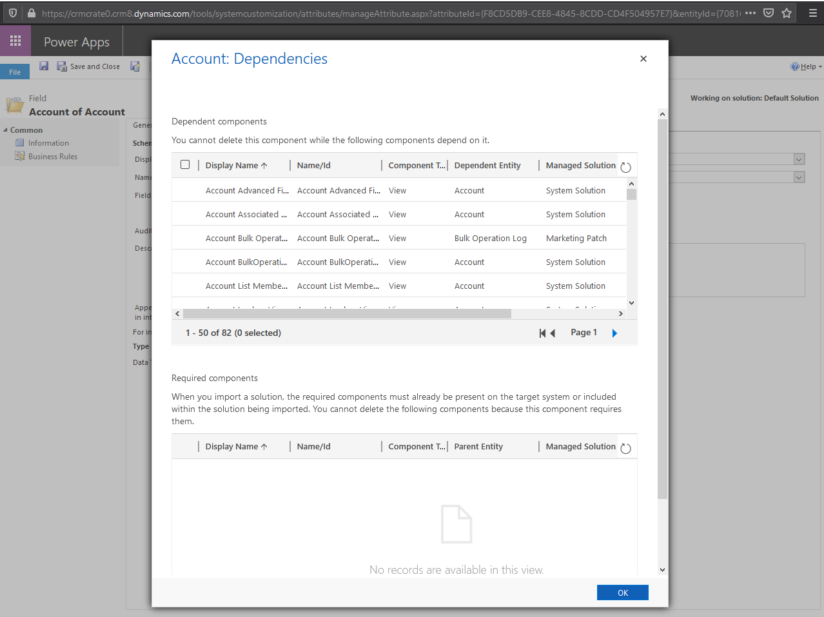
Task: Click the Save icon on the toolbar
Action: click(x=43, y=66)
